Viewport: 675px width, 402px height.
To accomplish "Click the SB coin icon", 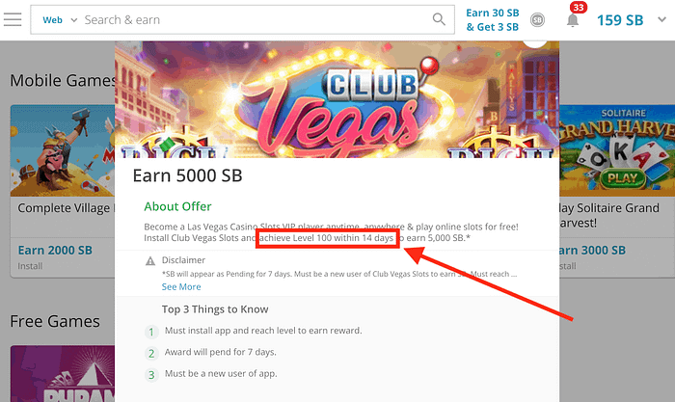I will pyautogui.click(x=537, y=20).
